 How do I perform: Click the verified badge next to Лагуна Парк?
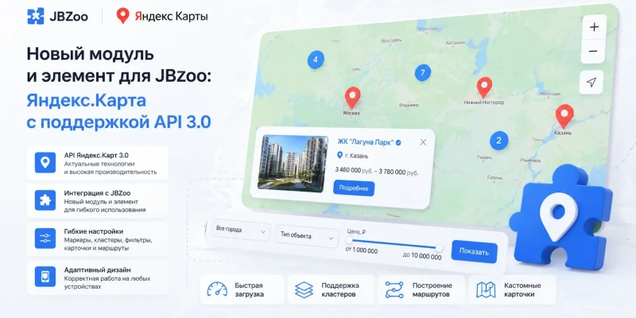point(399,142)
